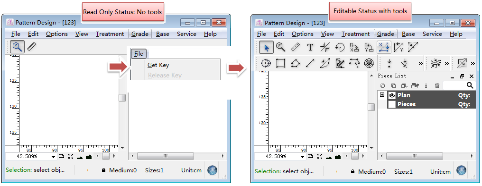
Task: Select the Text tool in the toolbar
Action: pyautogui.click(x=310, y=47)
